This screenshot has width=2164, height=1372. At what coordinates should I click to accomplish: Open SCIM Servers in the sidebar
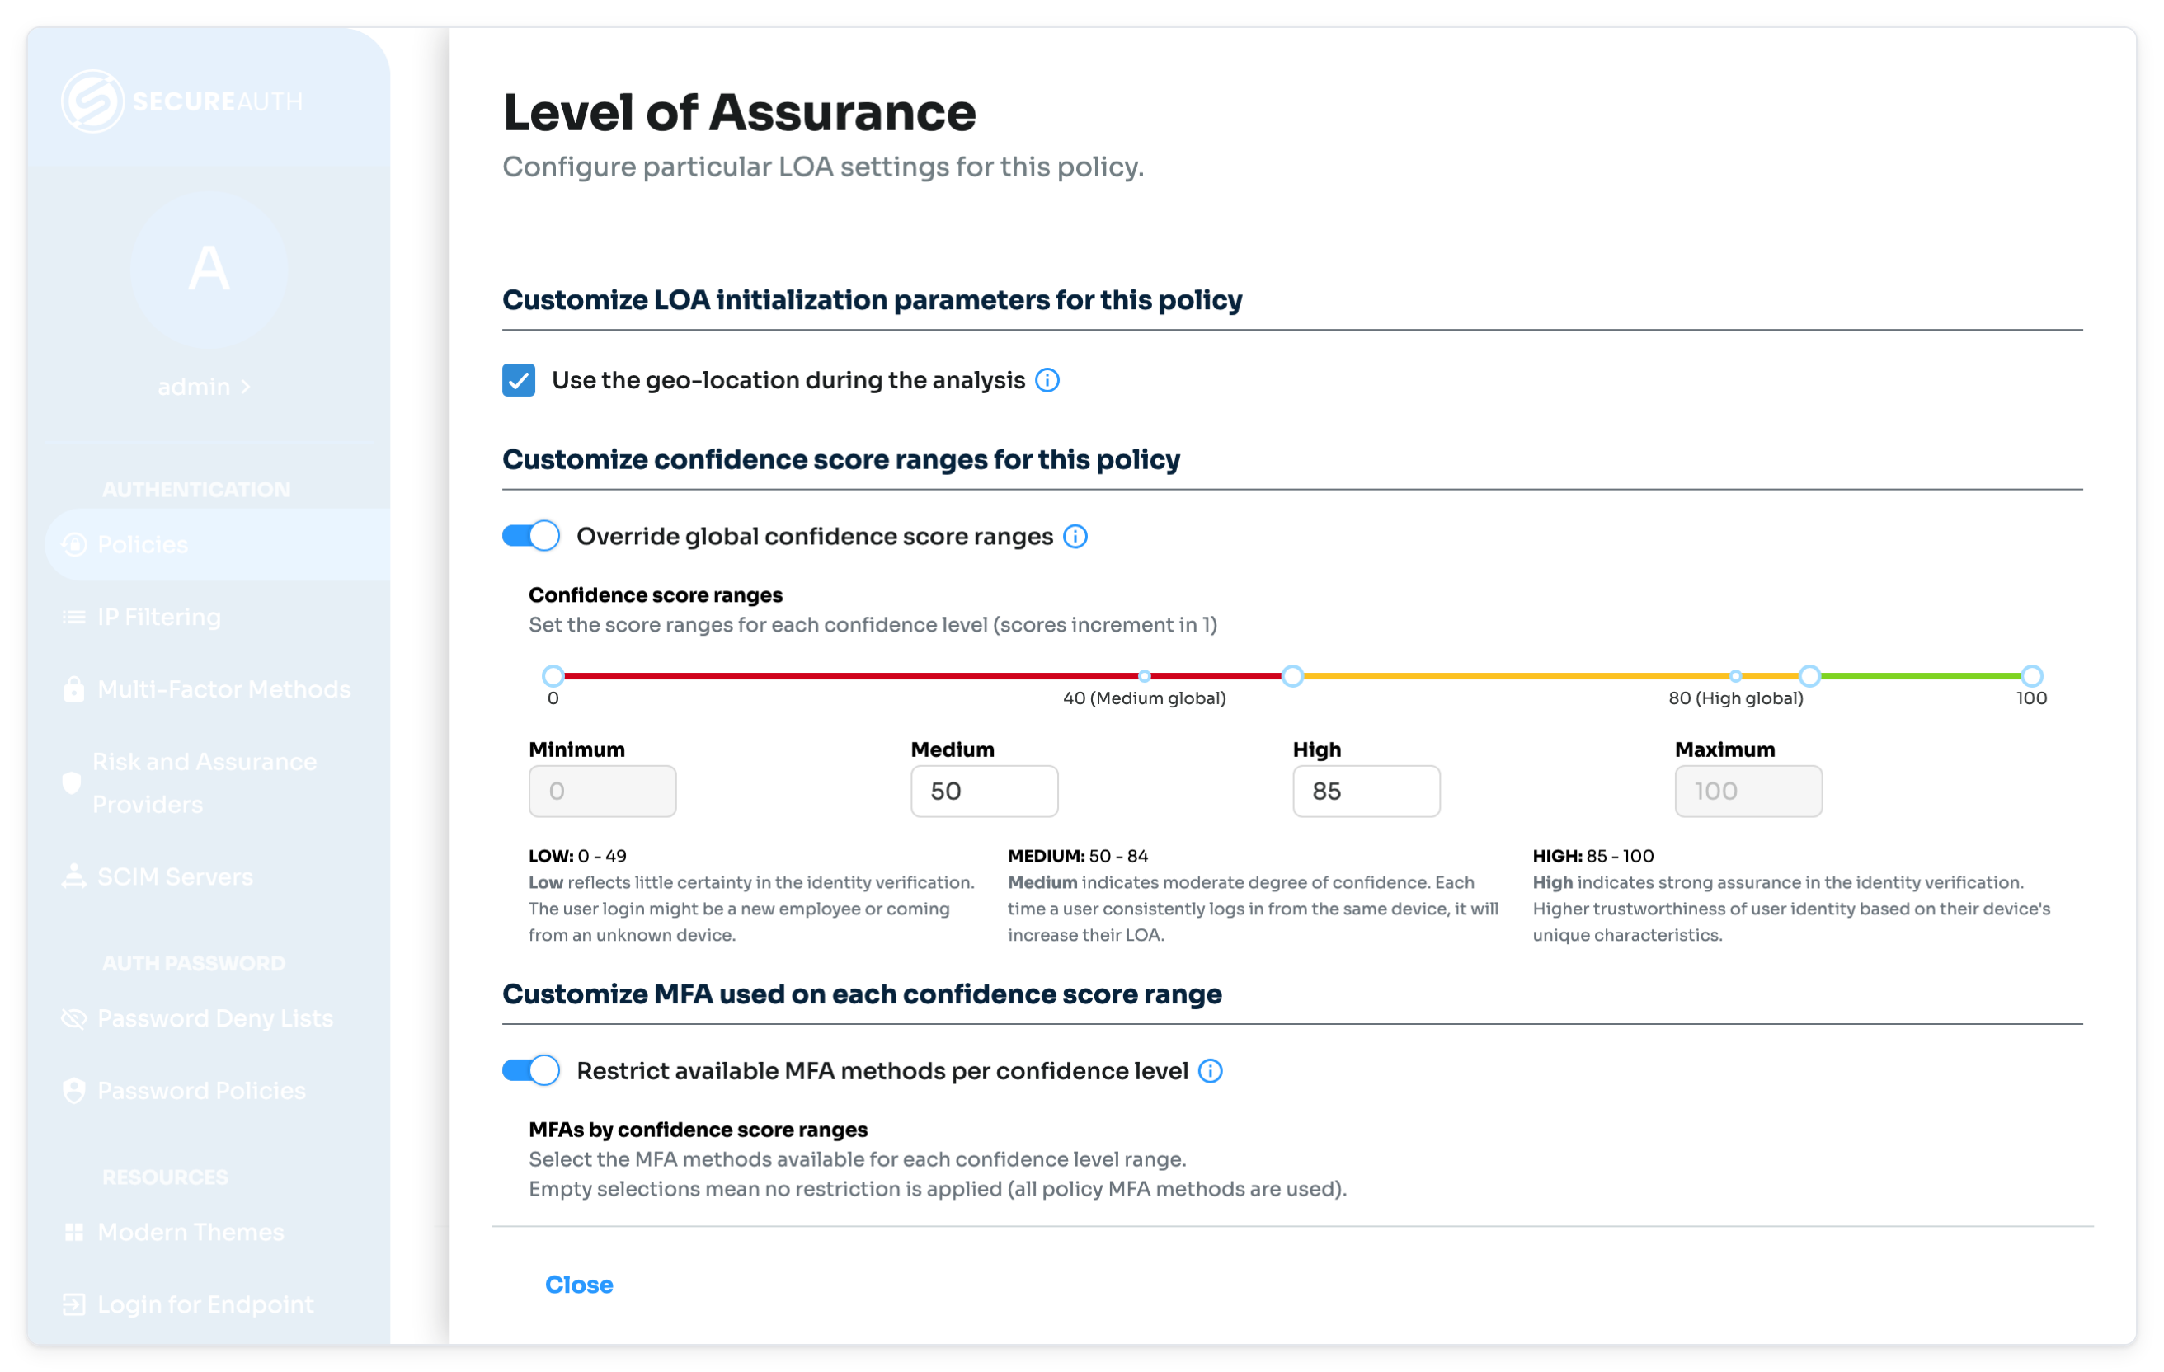[218, 877]
